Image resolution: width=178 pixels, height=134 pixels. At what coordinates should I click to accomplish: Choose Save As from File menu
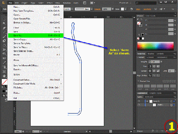click(36, 35)
